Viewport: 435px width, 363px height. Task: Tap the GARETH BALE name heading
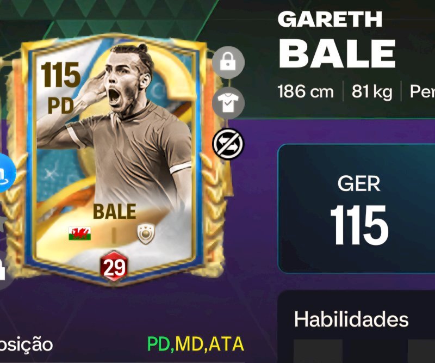[x=337, y=40]
